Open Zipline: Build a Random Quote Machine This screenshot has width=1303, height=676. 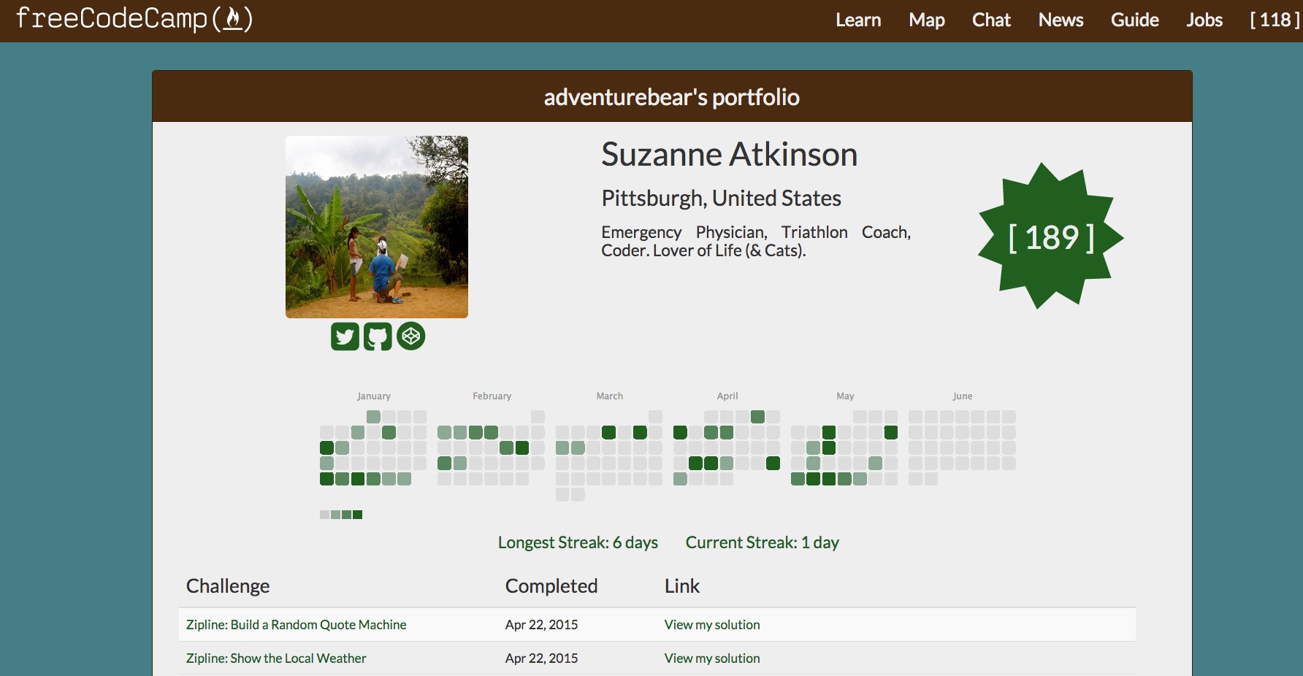tap(296, 625)
